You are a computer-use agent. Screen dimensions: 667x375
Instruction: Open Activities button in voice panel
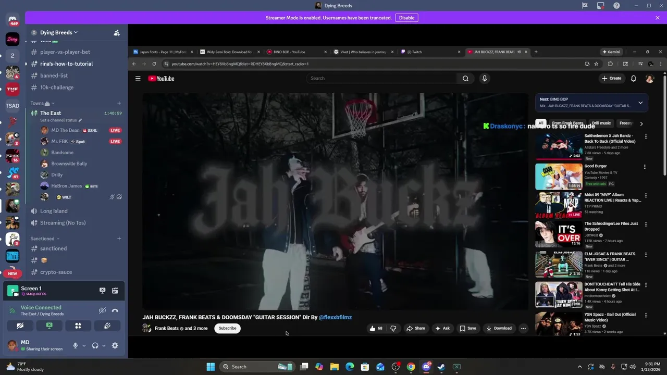pyautogui.click(x=78, y=326)
